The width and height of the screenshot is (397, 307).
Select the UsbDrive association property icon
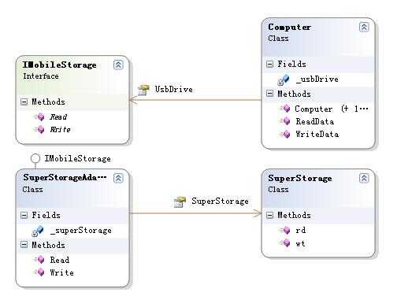143,90
